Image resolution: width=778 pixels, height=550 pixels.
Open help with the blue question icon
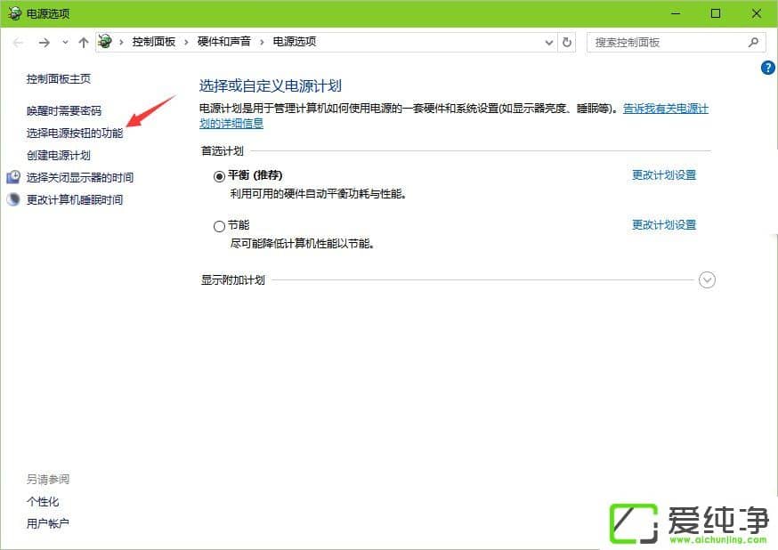[x=768, y=68]
